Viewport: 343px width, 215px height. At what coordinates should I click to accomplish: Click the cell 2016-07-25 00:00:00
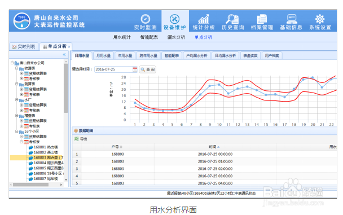click(x=215, y=154)
